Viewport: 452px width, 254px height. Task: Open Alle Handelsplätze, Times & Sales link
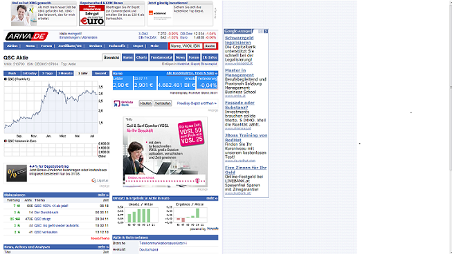(192, 73)
